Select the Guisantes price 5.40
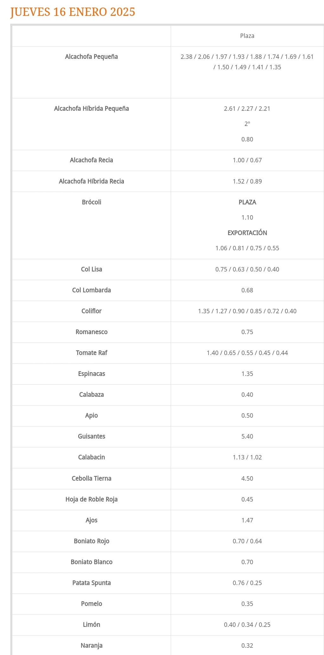324x655 pixels. coord(247,436)
